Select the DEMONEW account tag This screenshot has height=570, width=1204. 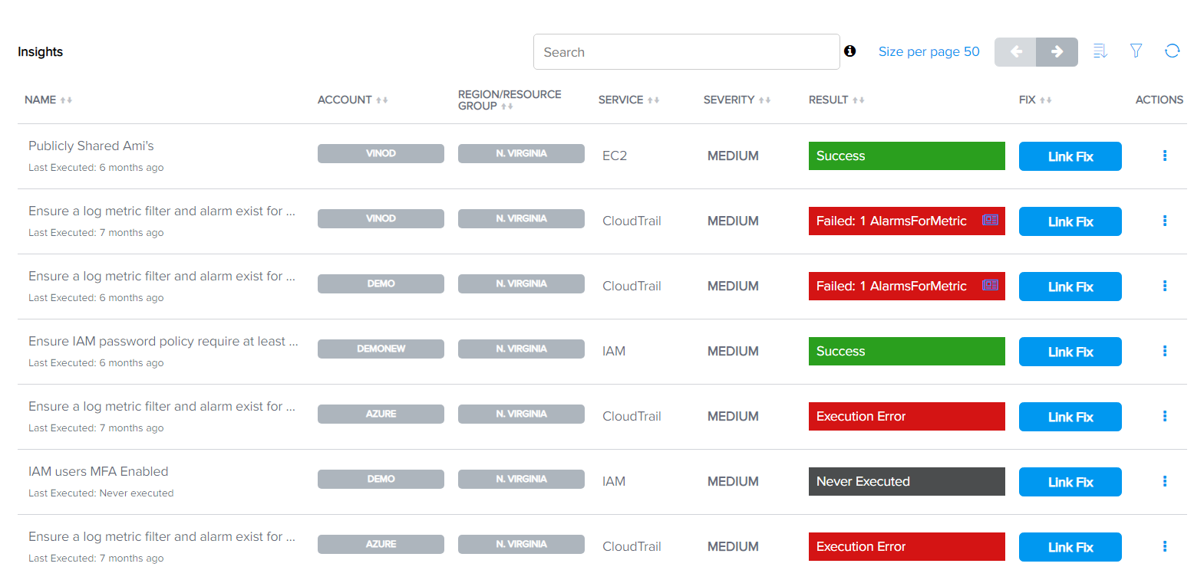(381, 349)
